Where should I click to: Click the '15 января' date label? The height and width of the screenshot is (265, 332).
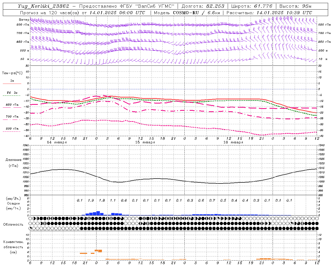[x=145, y=142]
